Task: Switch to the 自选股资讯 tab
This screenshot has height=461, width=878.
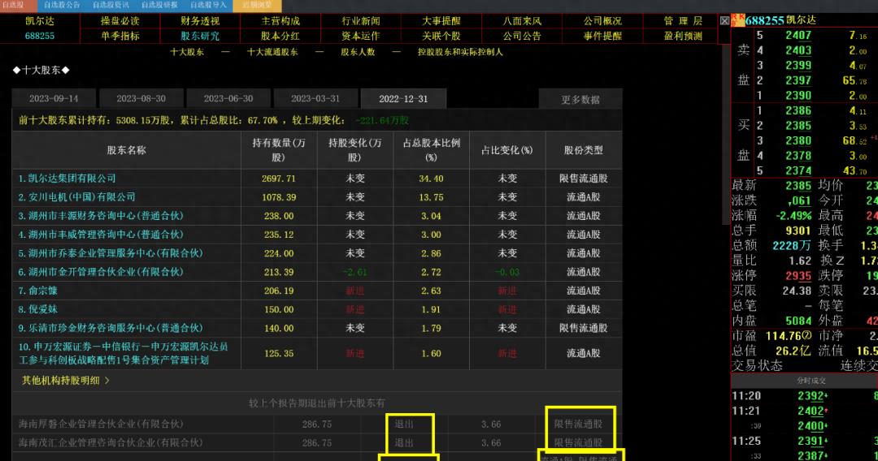Action: (x=111, y=5)
